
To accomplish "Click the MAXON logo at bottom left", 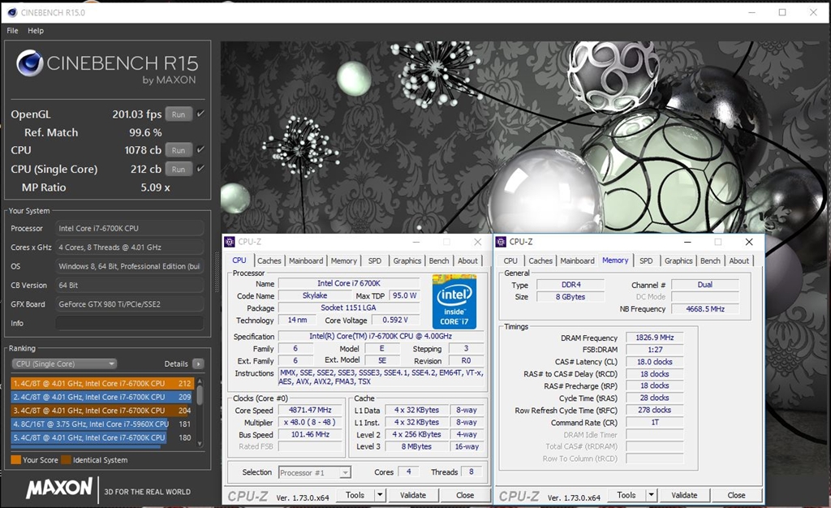I will tap(59, 489).
